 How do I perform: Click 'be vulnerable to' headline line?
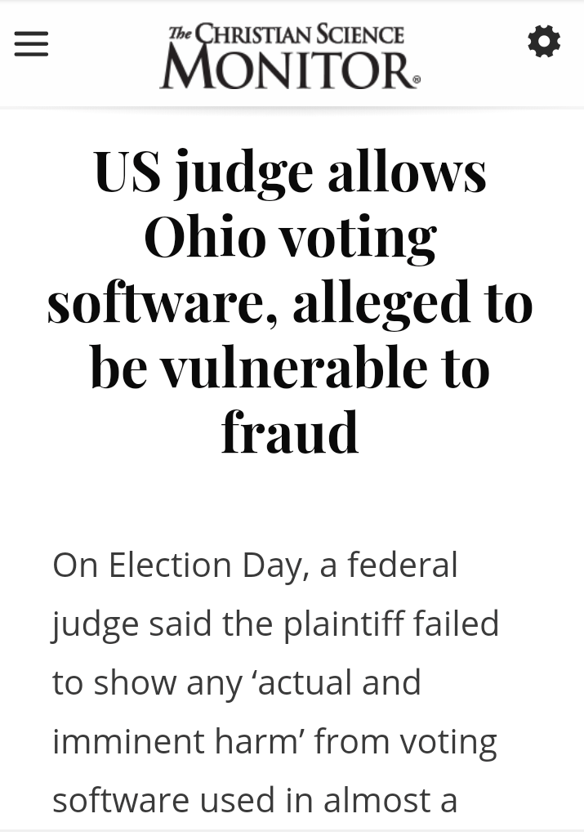click(290, 367)
